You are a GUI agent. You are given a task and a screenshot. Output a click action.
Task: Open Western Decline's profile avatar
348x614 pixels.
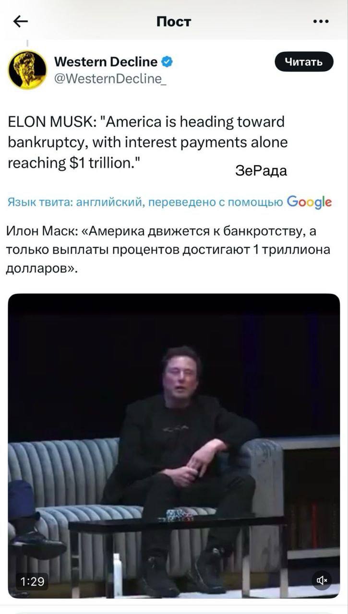point(27,70)
